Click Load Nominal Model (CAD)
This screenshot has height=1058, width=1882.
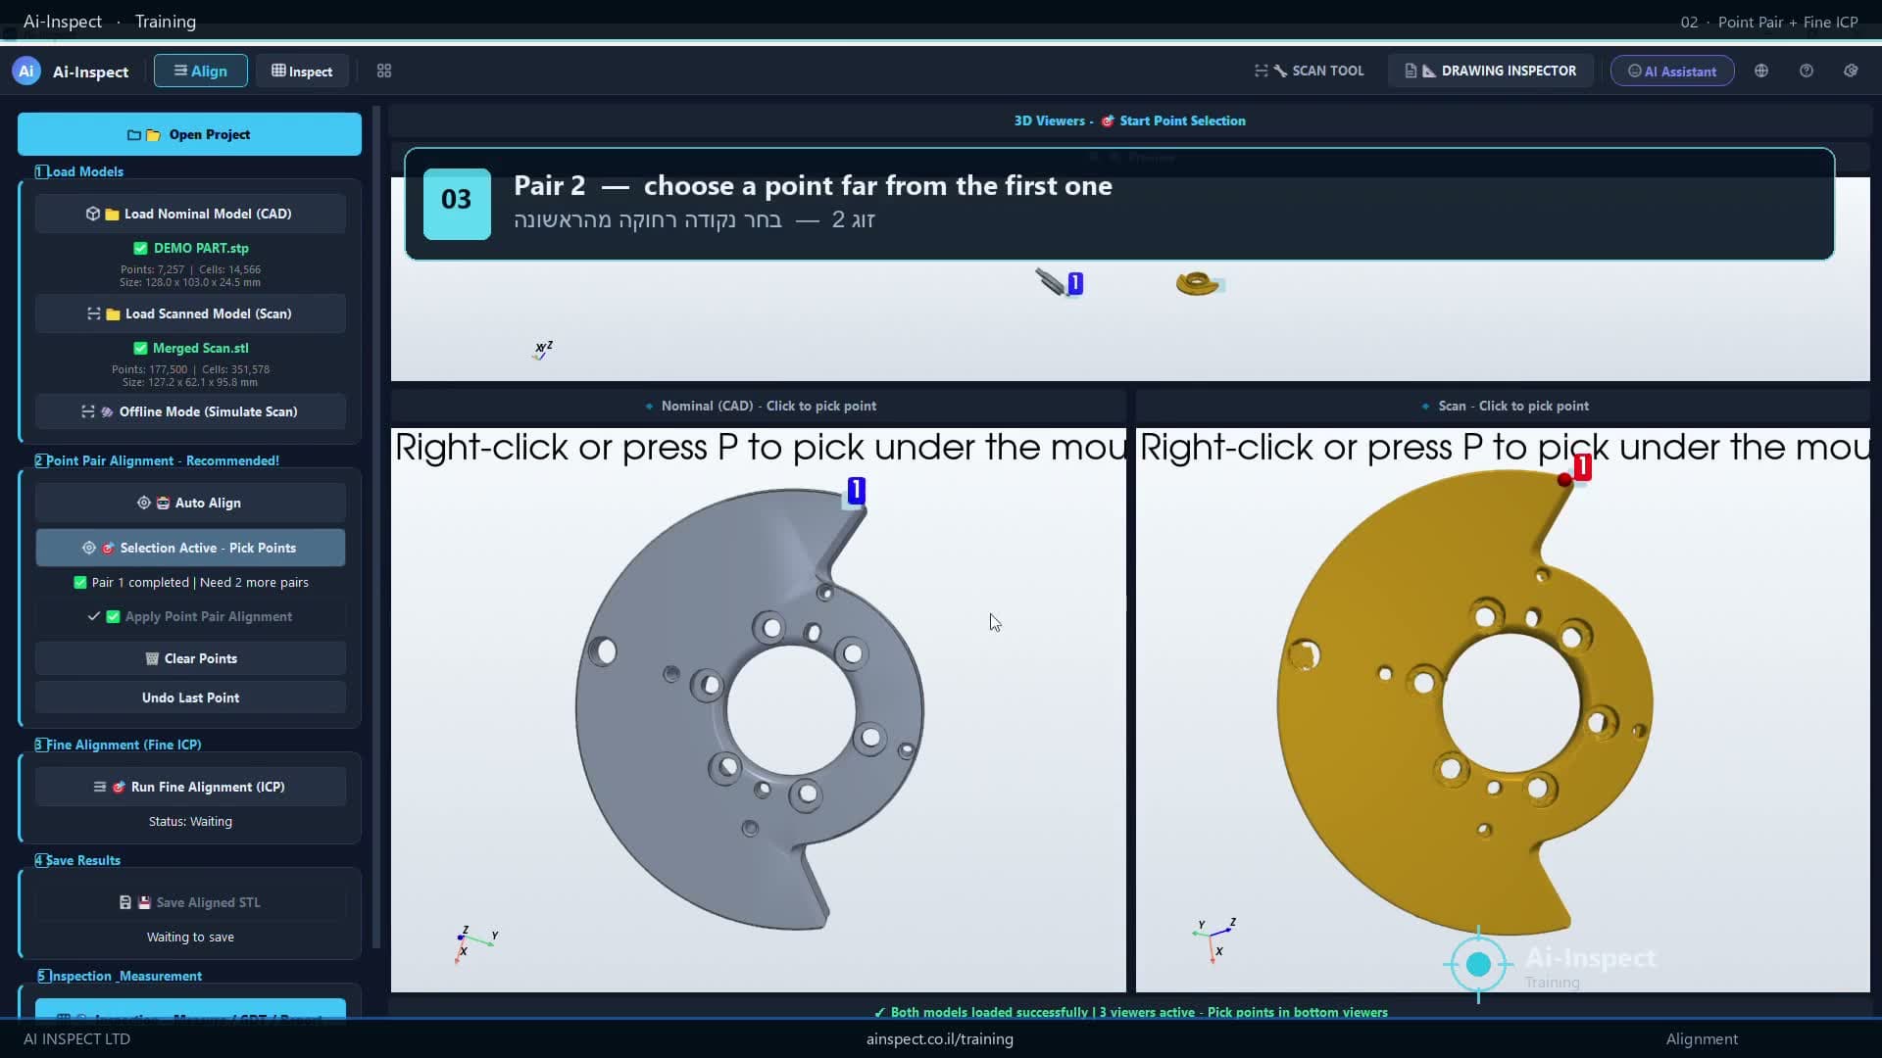tap(190, 214)
